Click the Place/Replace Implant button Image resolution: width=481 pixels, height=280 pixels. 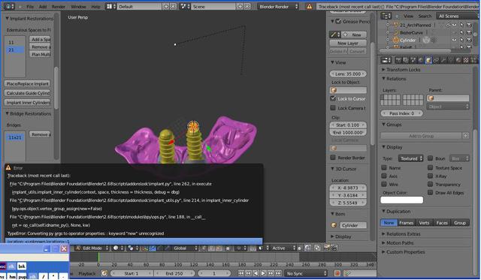point(28,83)
